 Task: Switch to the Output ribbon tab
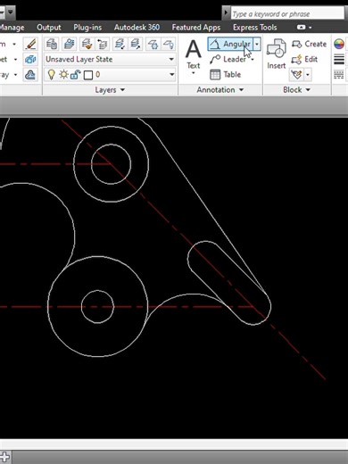pyautogui.click(x=49, y=28)
